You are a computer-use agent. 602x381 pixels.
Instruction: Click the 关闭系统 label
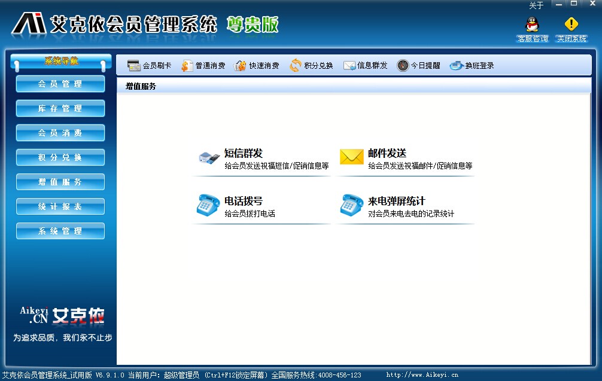(571, 39)
